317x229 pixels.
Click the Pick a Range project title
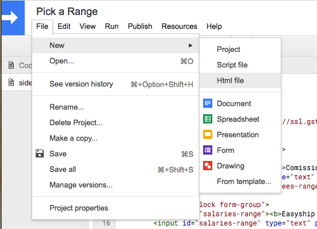click(x=67, y=12)
